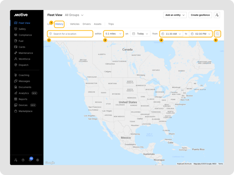Click the Search for a location field
Screen dimensions: 234x175
(70, 34)
